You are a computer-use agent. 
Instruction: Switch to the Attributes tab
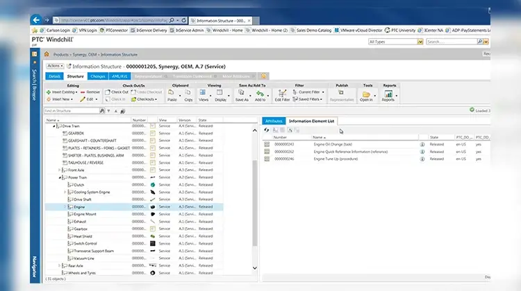274,121
